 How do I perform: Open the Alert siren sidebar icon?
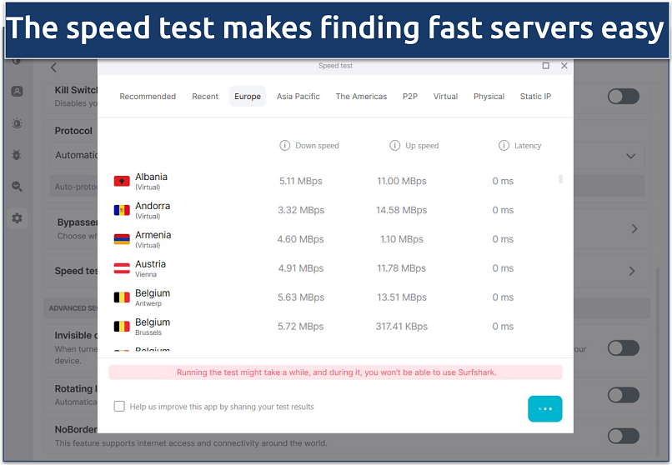(x=17, y=123)
